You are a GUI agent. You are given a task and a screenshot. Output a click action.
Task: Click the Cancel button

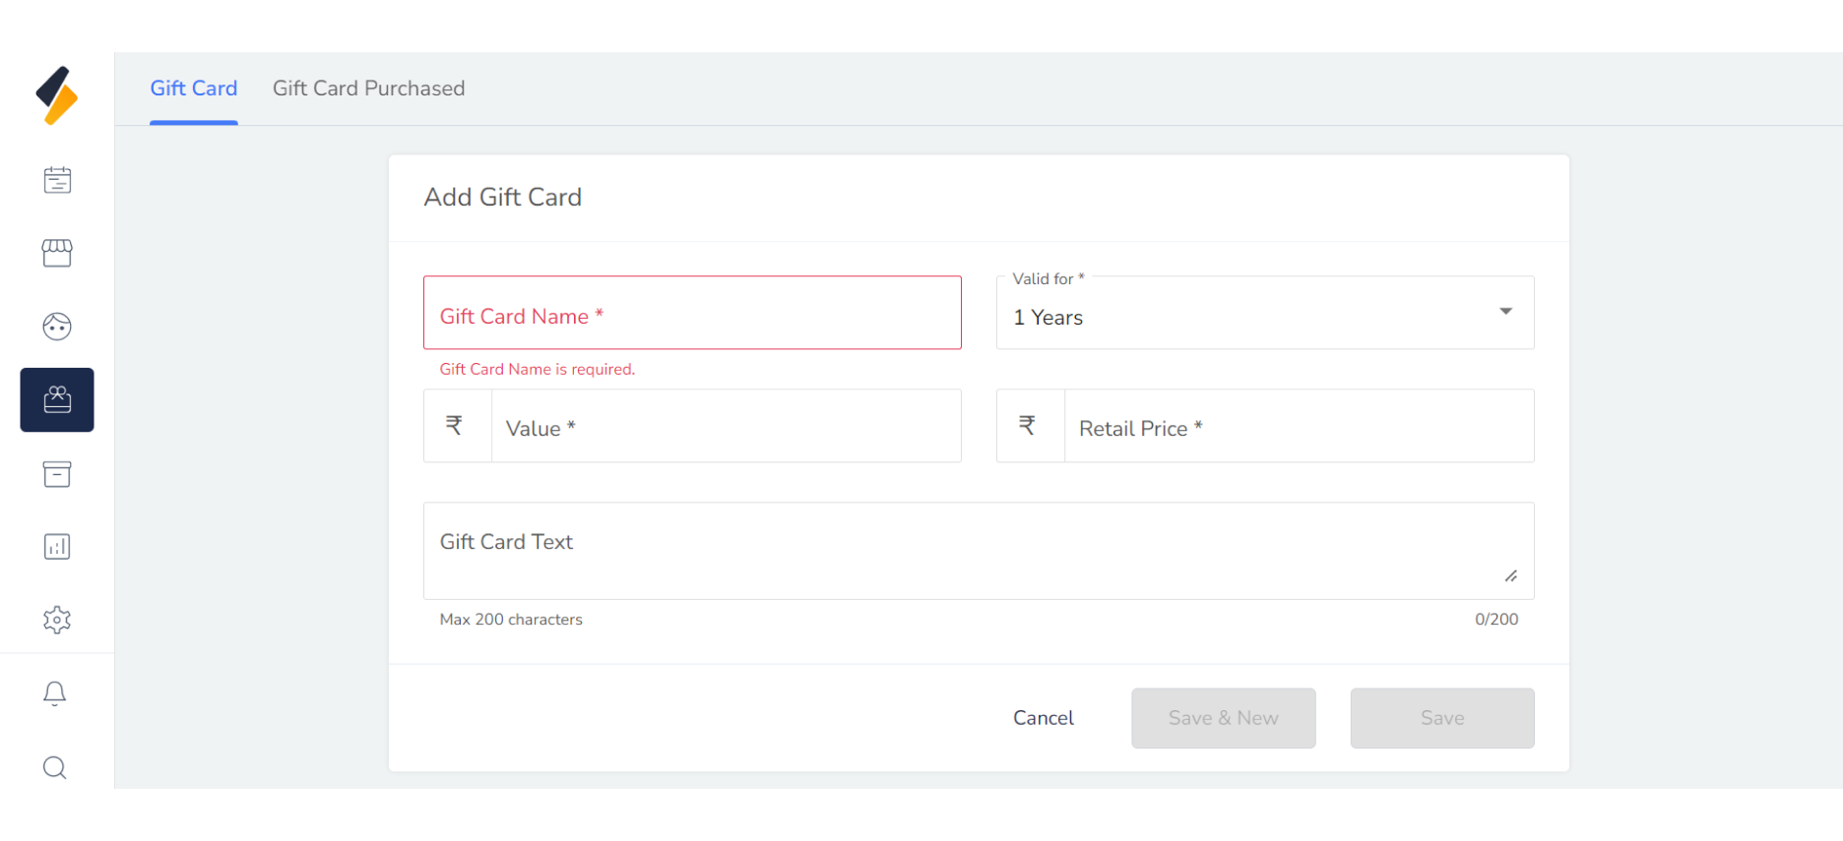[1043, 718]
